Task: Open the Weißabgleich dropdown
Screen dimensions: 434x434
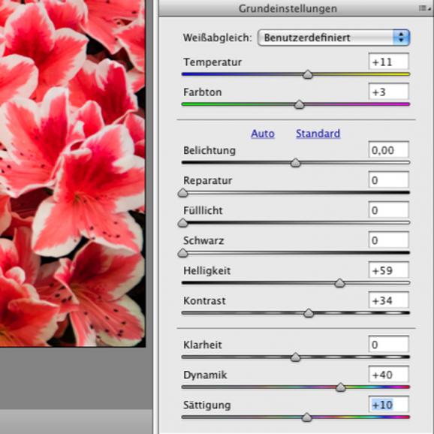Action: point(333,38)
